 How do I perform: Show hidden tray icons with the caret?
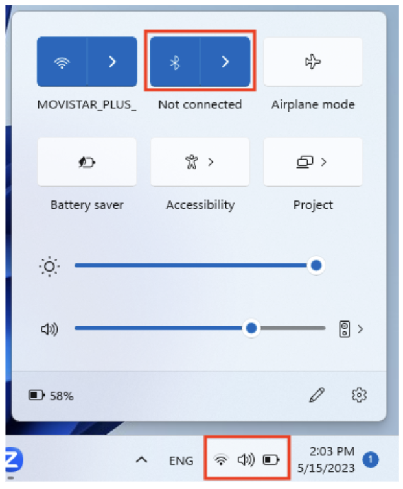click(x=141, y=460)
